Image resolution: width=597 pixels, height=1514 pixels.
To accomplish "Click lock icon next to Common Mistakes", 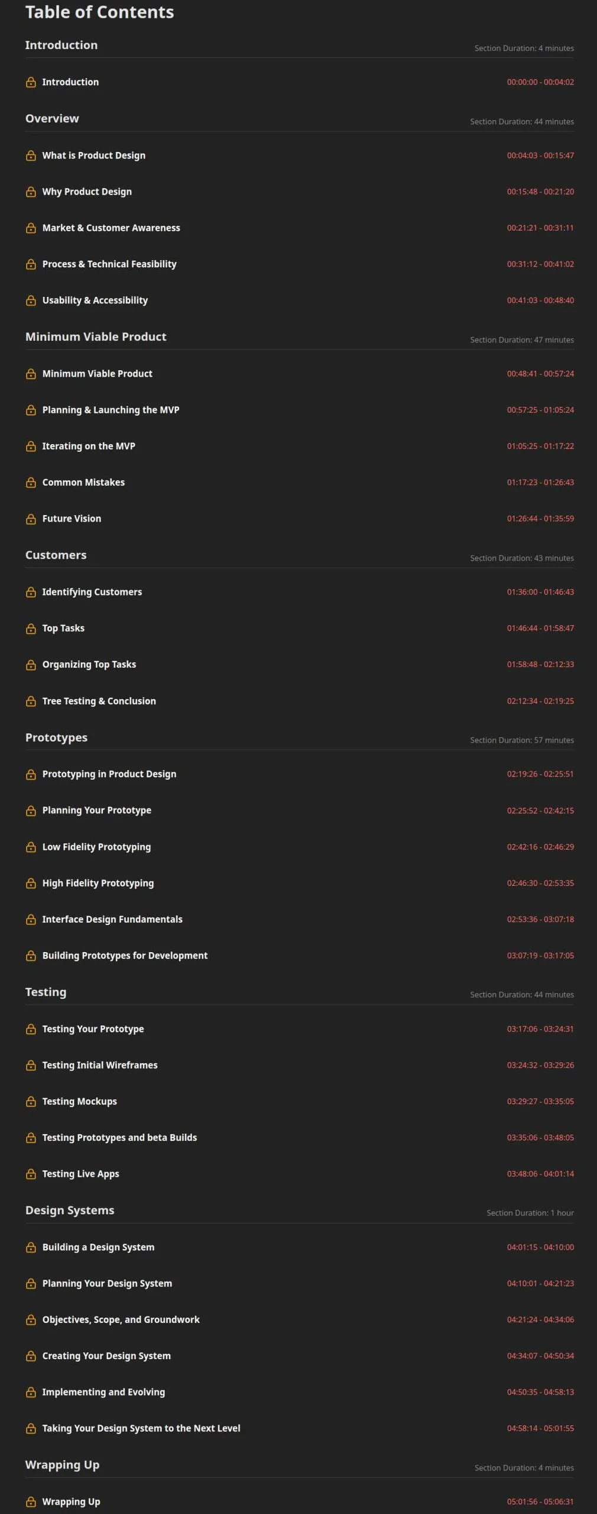I will click(31, 483).
